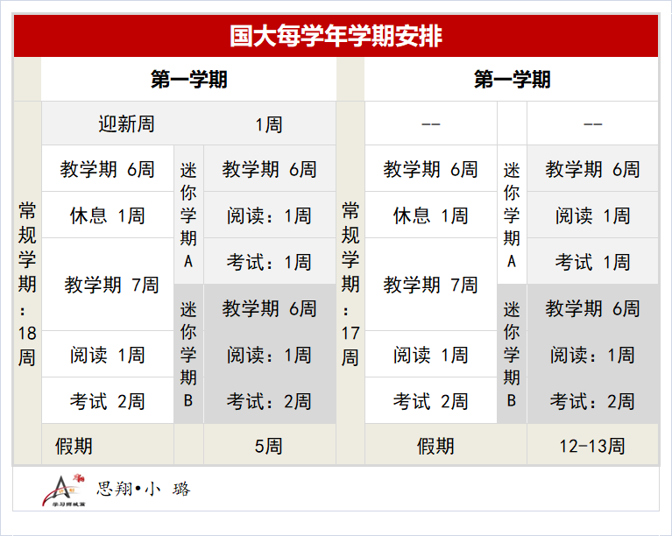The height and width of the screenshot is (536, 672).
Task: Click 休息 1周 in the 18周 semester
Action: 108,215
